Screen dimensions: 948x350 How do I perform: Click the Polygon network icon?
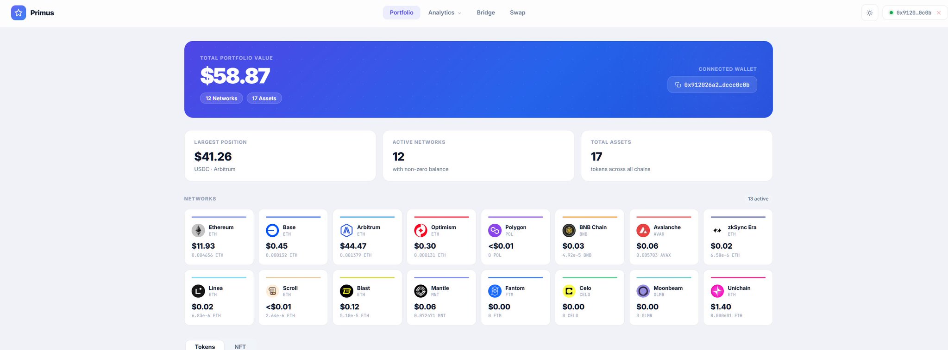click(495, 230)
